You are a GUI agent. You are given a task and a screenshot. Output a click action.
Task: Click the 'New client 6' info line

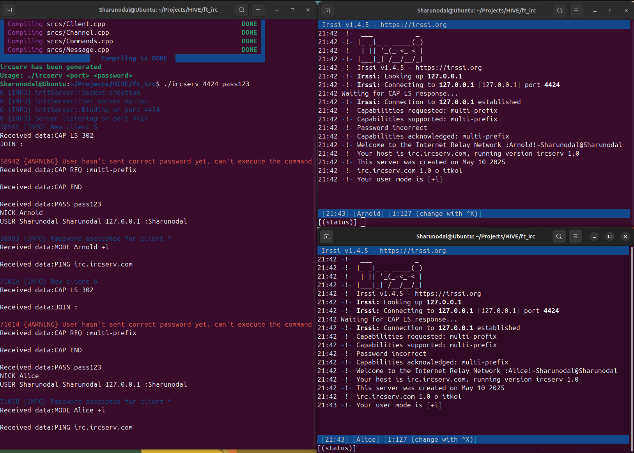[49, 281]
